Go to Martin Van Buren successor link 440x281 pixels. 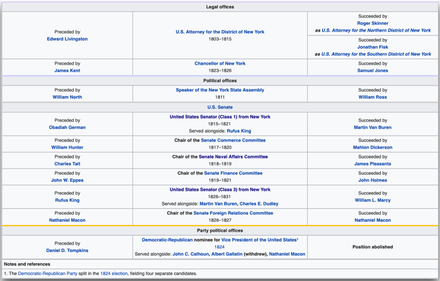(x=372, y=127)
